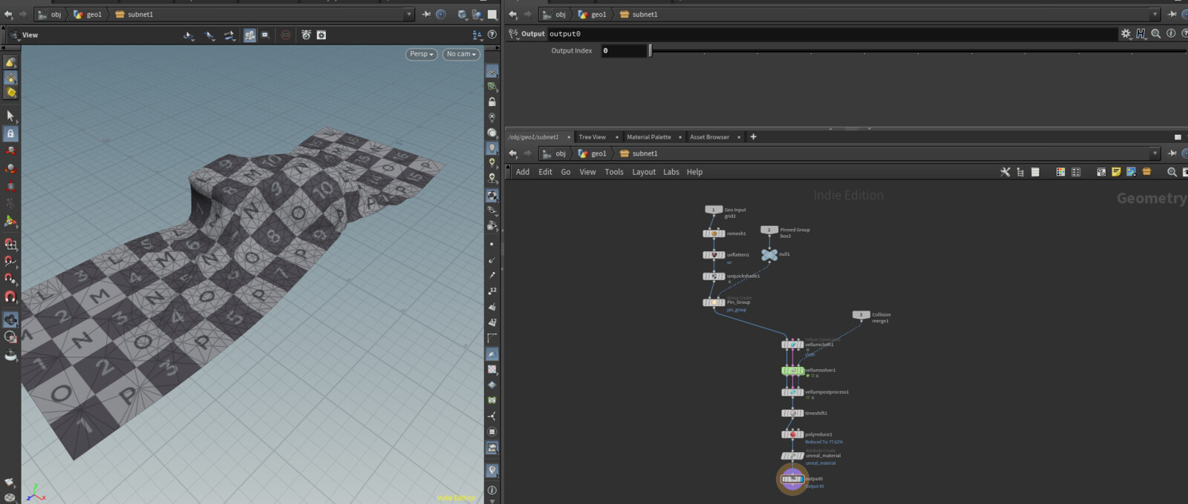
Task: Toggle the Secure Selection lock
Action: click(10, 134)
